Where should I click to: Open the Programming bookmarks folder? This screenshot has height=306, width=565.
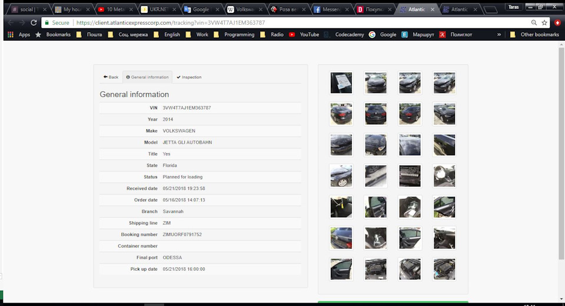[234, 35]
